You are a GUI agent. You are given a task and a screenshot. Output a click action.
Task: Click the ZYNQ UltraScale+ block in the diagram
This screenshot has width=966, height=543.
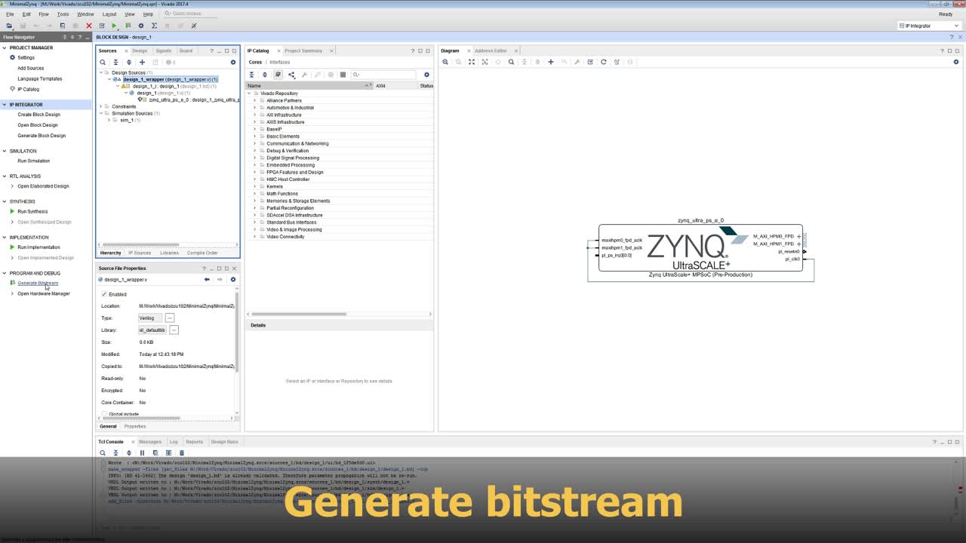coord(700,248)
